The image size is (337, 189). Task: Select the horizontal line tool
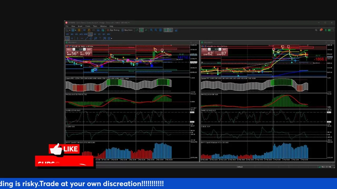82,38
